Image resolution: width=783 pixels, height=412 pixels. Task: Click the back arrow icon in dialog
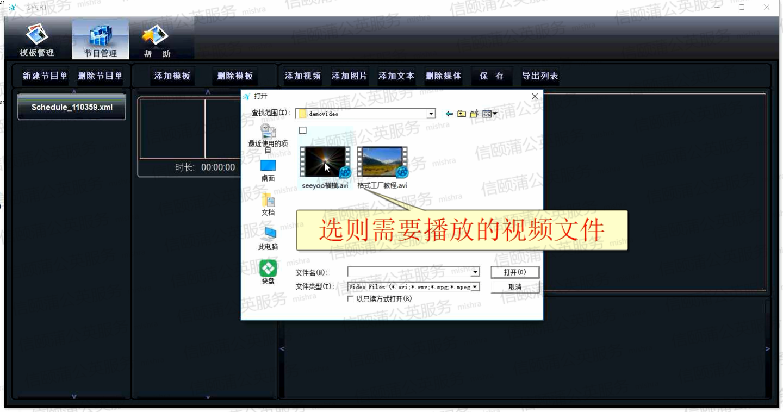coord(449,114)
